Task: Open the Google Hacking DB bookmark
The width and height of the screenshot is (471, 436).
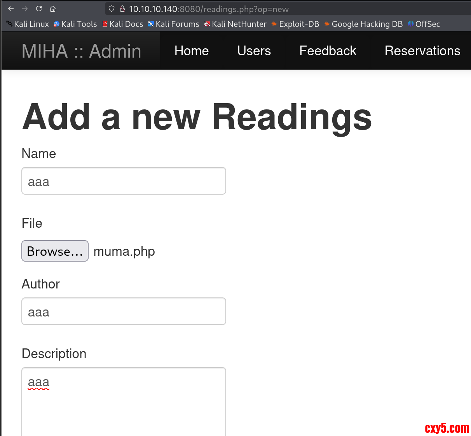Action: [x=363, y=24]
